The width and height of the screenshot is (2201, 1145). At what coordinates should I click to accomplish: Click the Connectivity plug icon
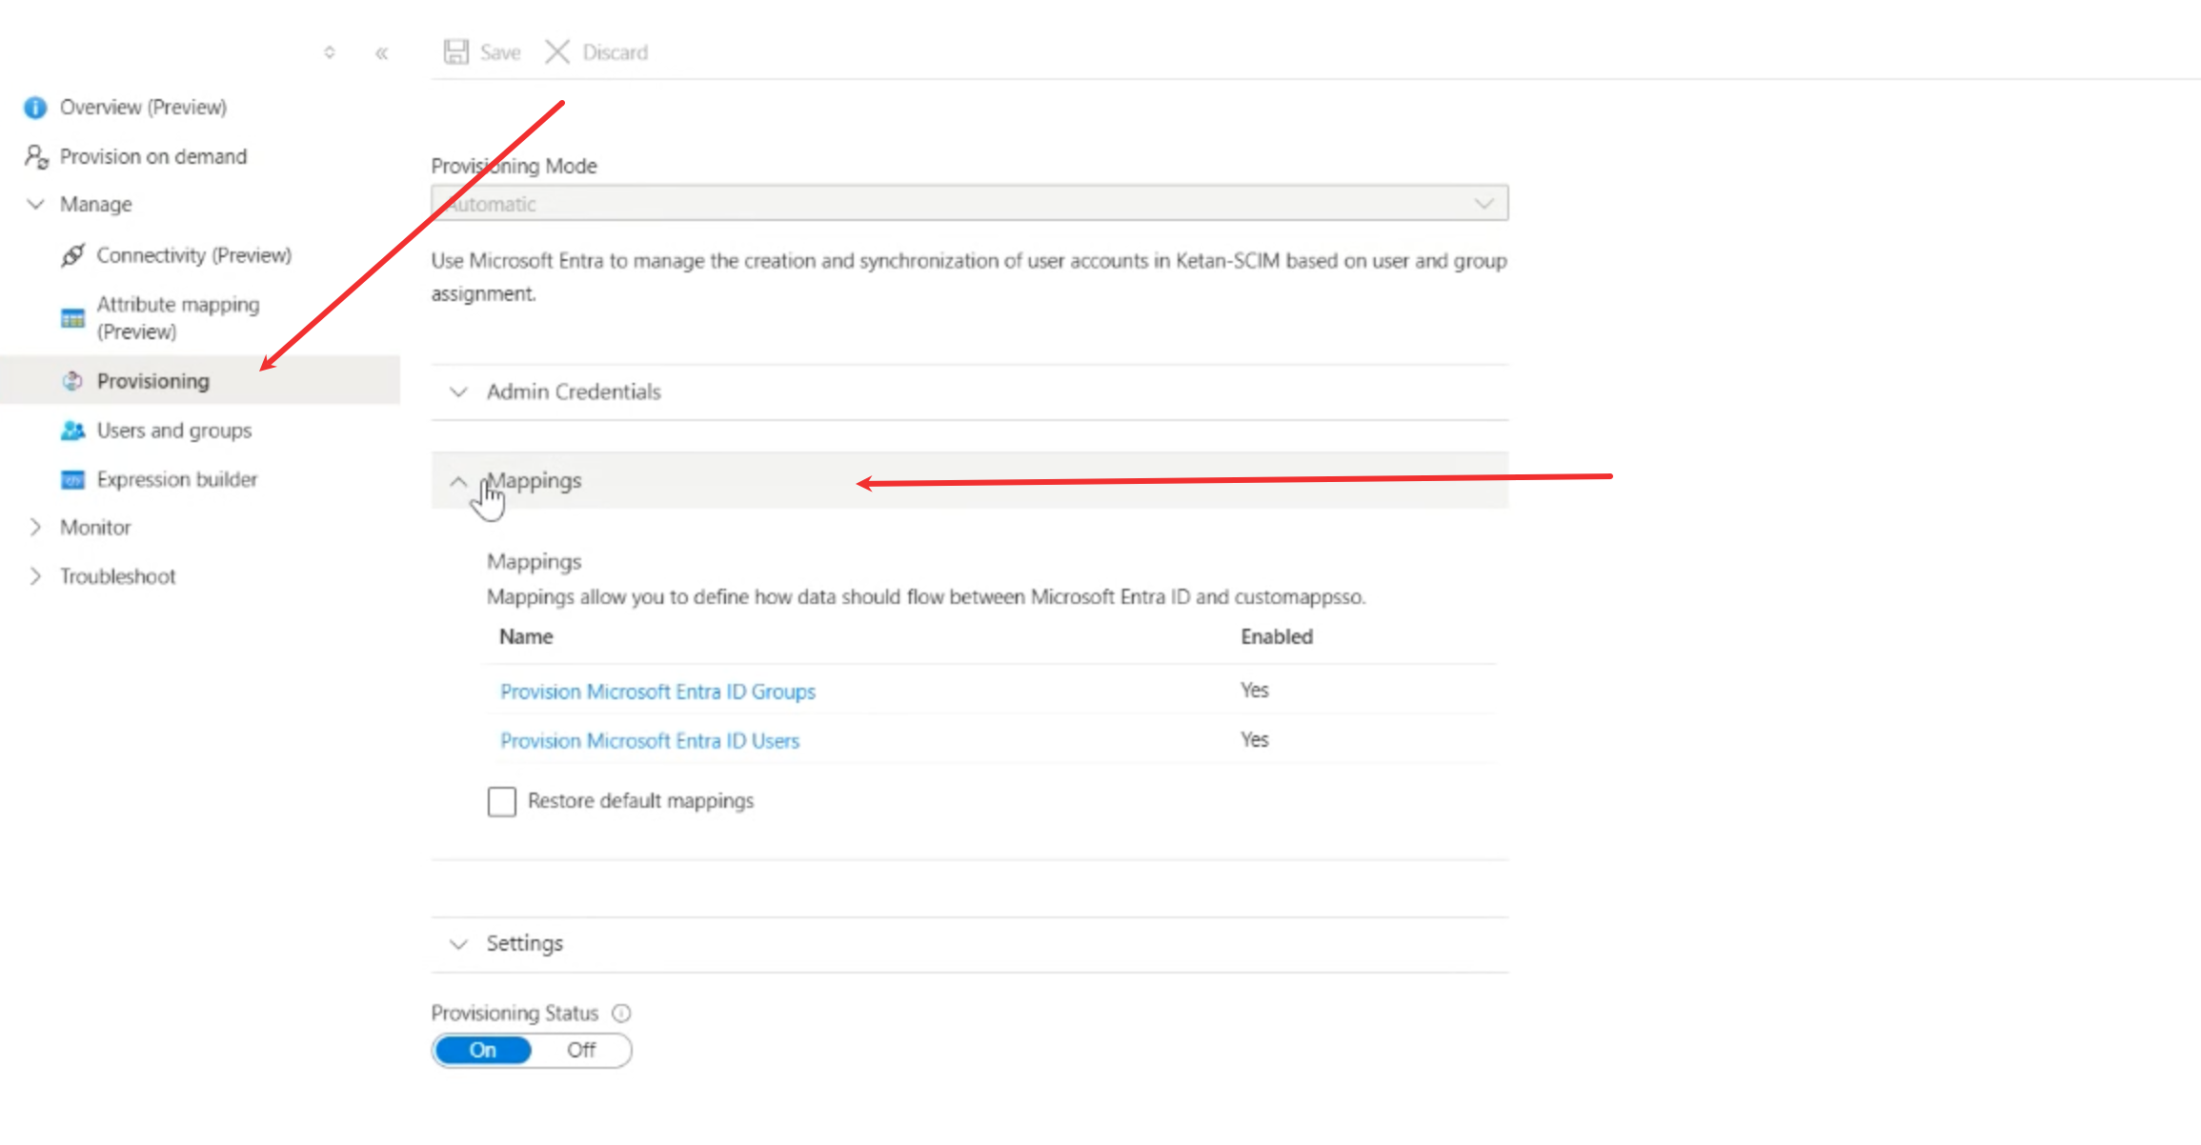click(72, 255)
